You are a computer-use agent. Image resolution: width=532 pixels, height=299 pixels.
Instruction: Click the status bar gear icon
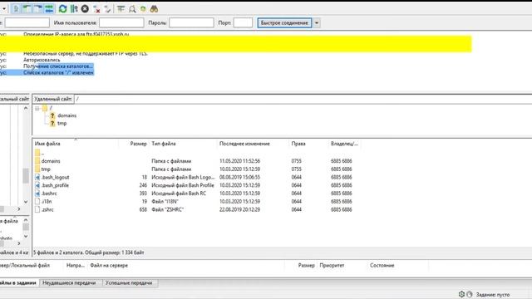click(461, 294)
